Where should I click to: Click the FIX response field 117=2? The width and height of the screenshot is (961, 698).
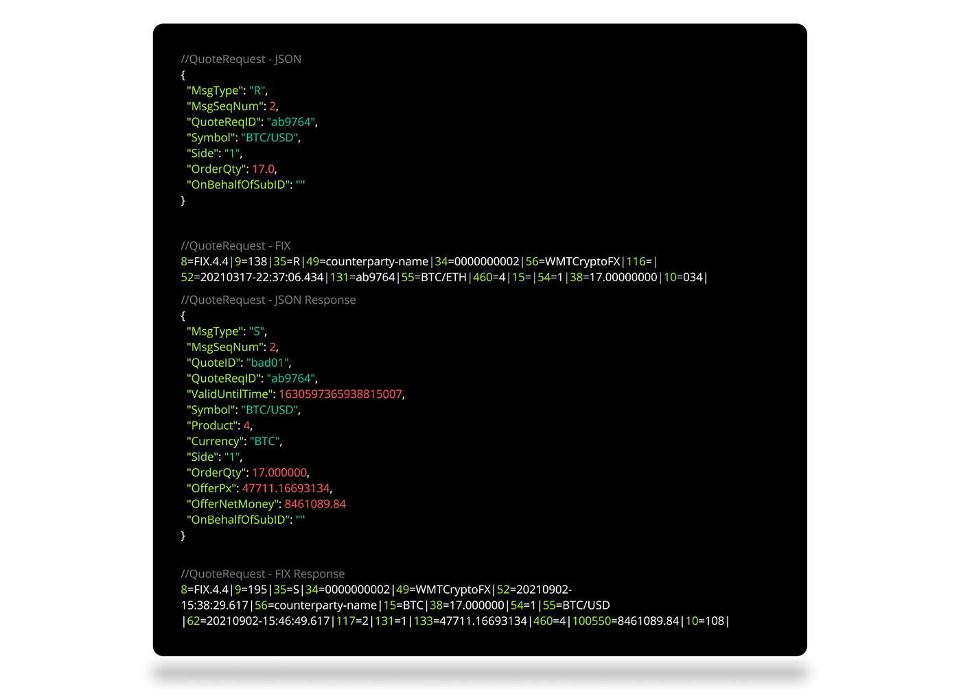(x=352, y=621)
